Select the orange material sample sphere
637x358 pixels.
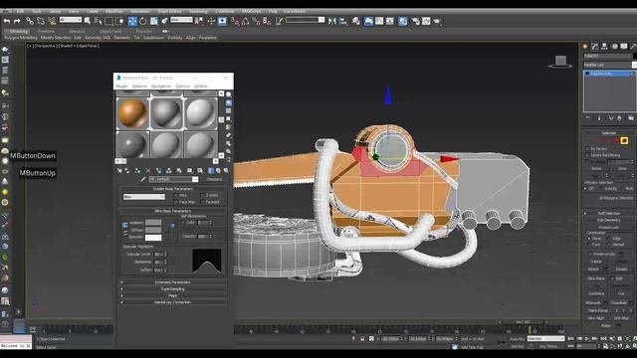(x=132, y=113)
